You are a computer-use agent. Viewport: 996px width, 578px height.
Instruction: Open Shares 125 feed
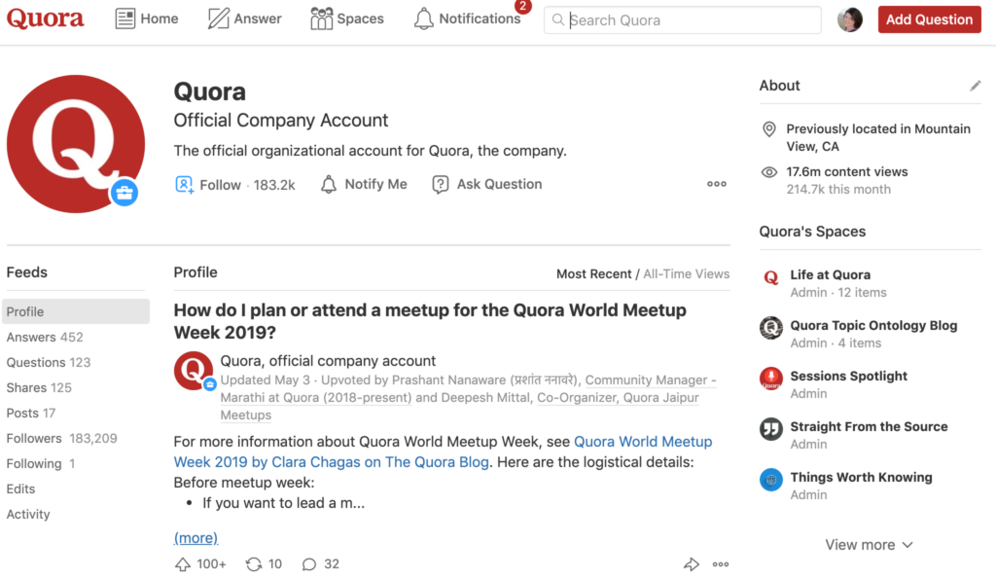pyautogui.click(x=39, y=388)
